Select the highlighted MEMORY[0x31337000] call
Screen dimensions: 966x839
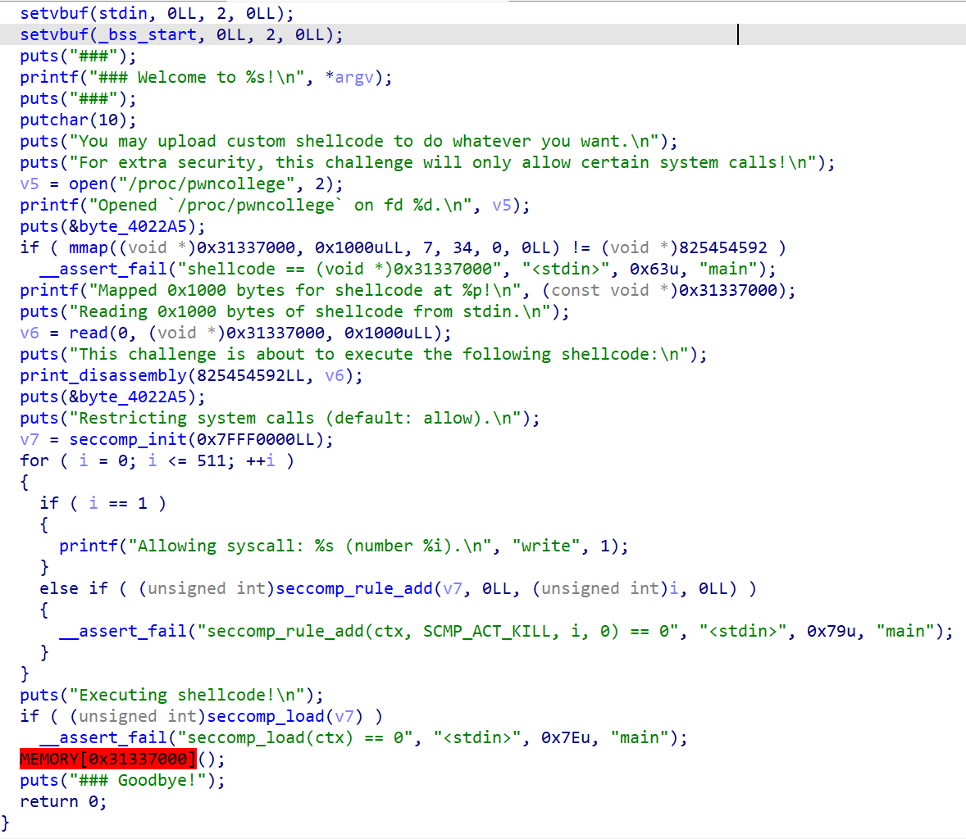click(108, 759)
